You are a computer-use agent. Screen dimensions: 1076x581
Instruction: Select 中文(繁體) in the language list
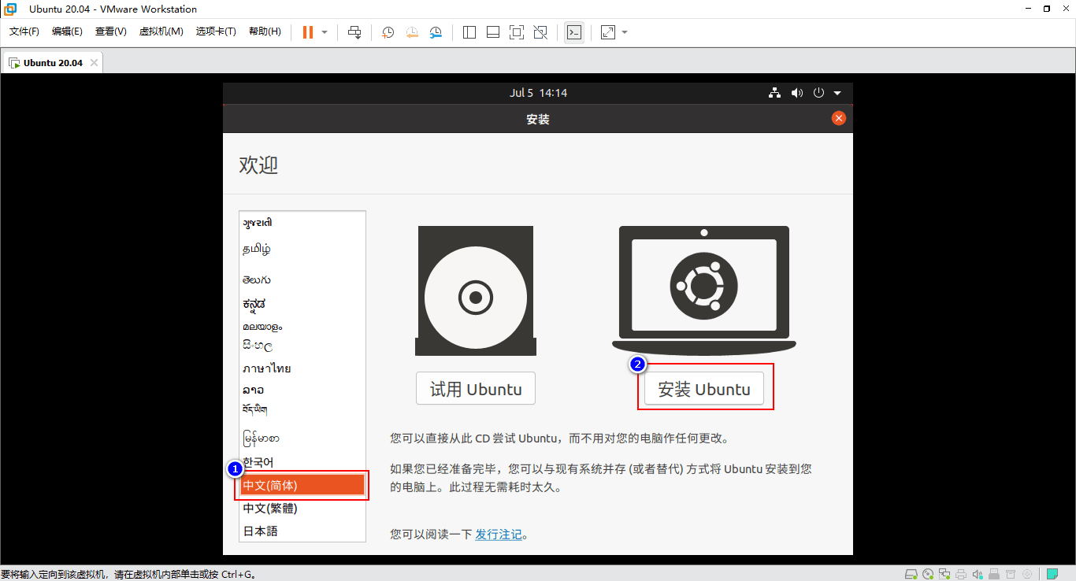[302, 509]
